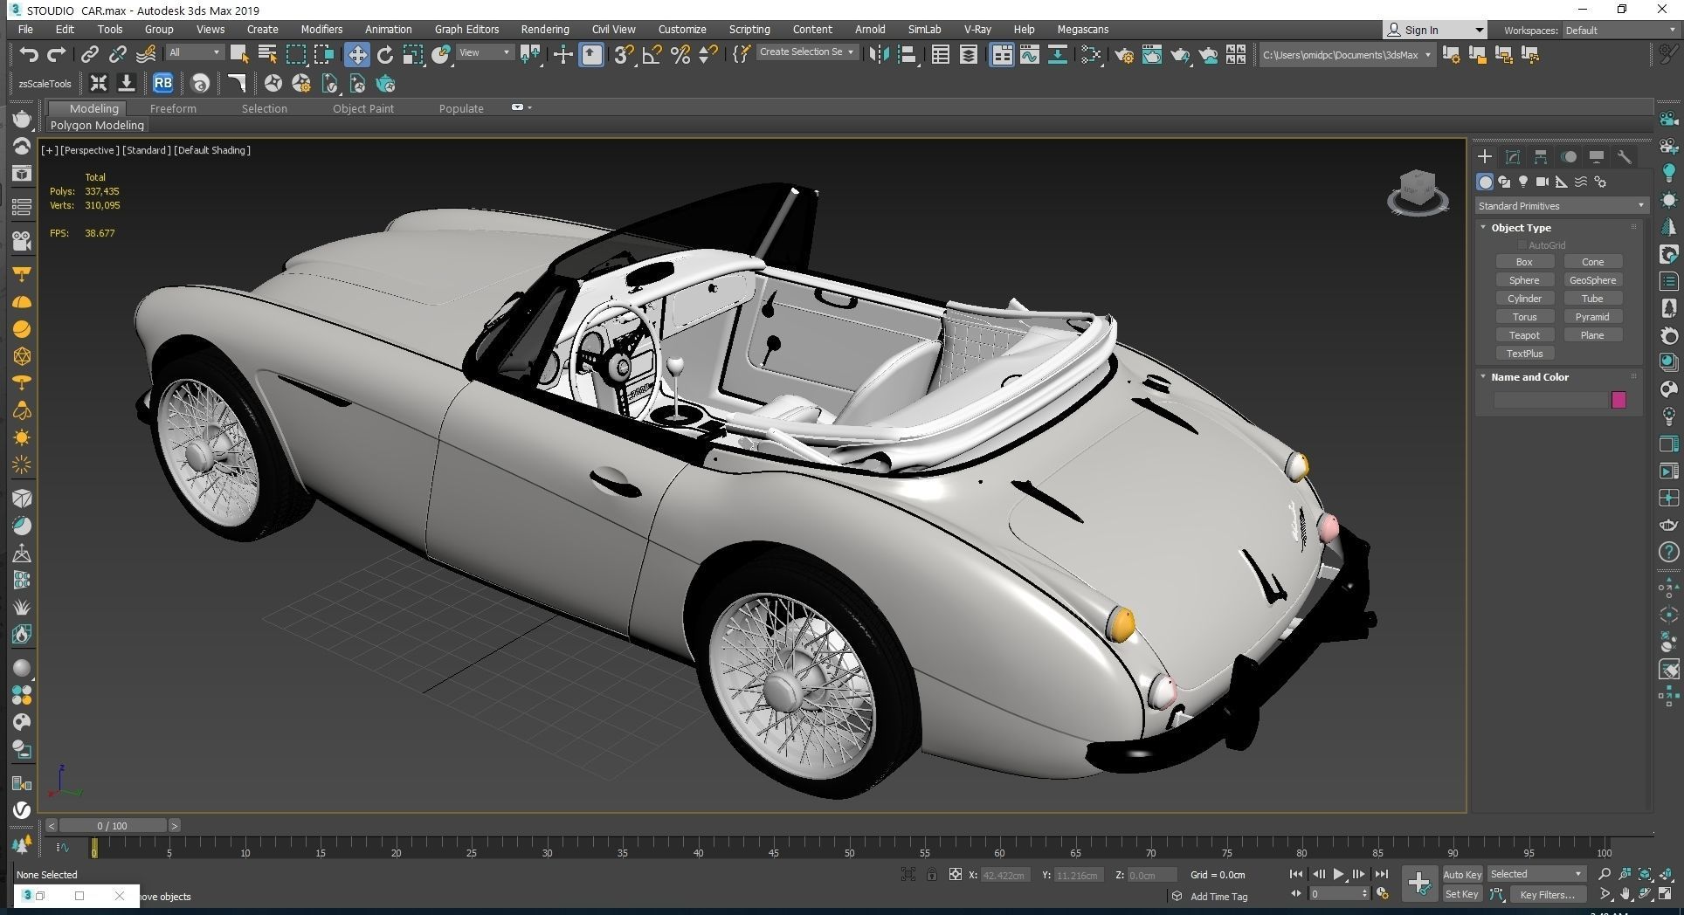Open the Curve Editor
The image size is (1684, 915).
[x=1029, y=54]
